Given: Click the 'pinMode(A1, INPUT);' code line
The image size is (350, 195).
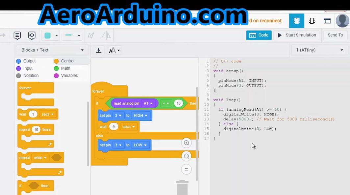Looking at the screenshot, I should coord(242,80).
